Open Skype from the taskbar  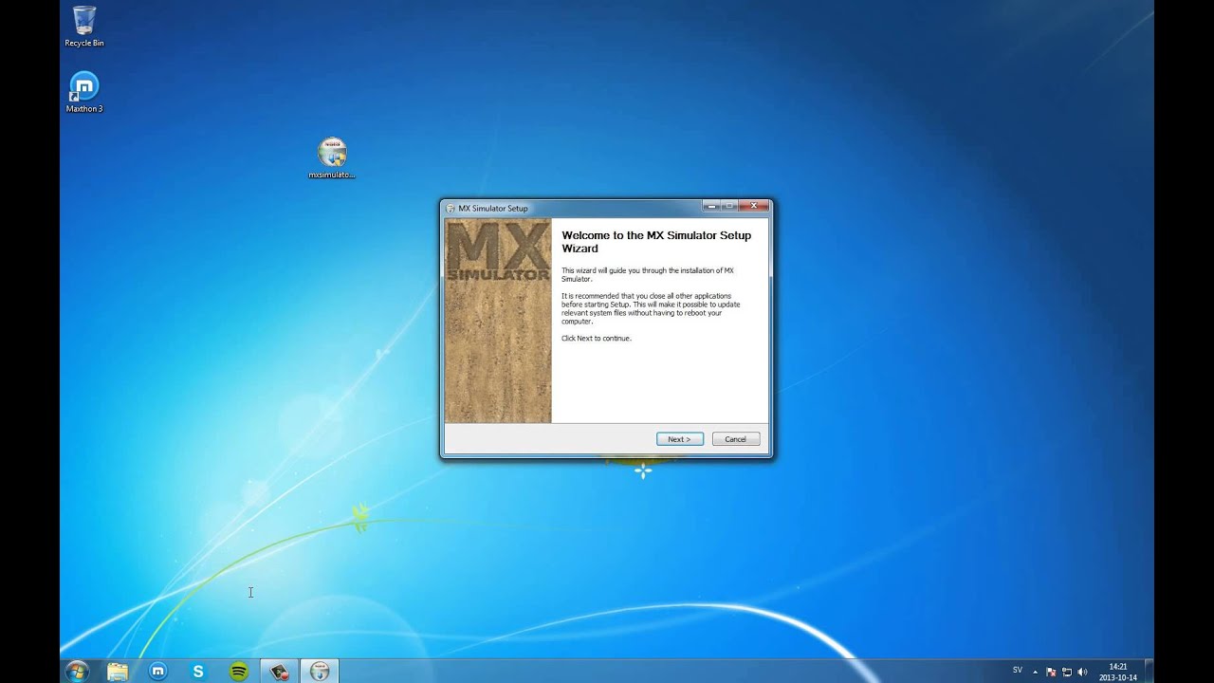point(198,672)
